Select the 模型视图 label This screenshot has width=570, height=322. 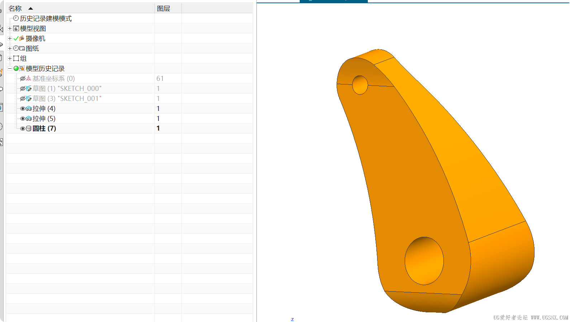click(33, 28)
